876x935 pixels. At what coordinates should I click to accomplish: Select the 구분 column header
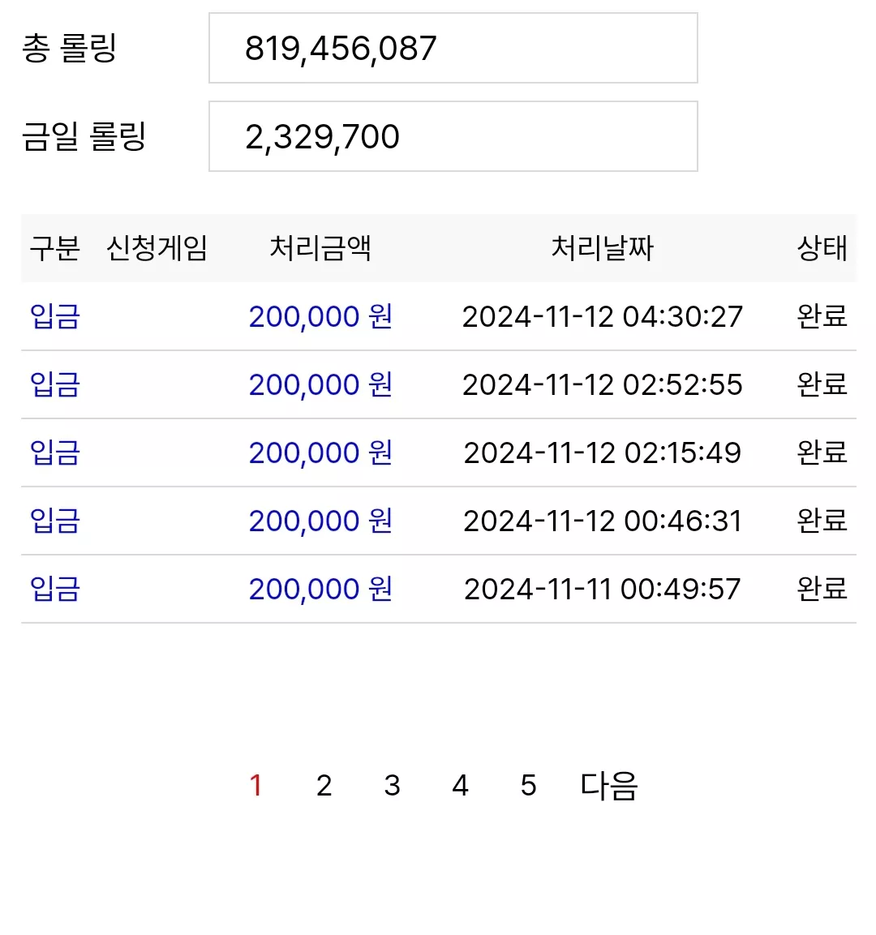[55, 248]
